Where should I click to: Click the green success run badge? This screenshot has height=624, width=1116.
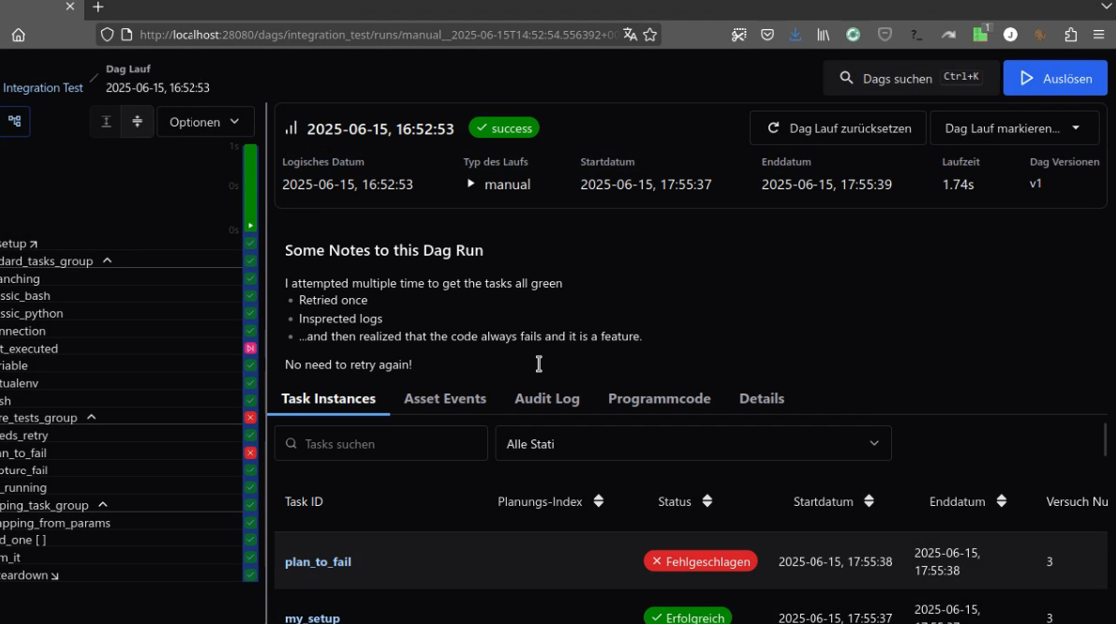click(504, 128)
